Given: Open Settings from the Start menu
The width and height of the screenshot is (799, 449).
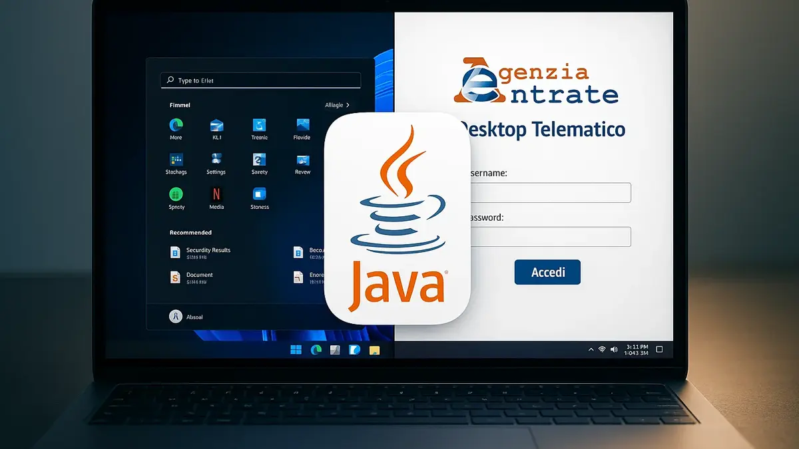Looking at the screenshot, I should [x=216, y=160].
